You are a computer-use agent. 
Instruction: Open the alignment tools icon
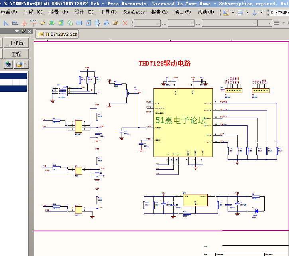[x=240, y=12]
